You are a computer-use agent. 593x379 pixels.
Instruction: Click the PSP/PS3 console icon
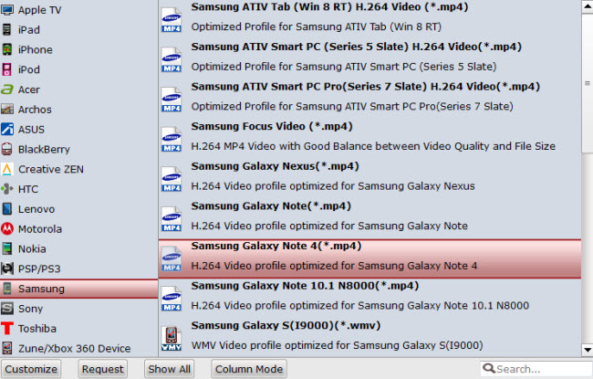point(7,268)
